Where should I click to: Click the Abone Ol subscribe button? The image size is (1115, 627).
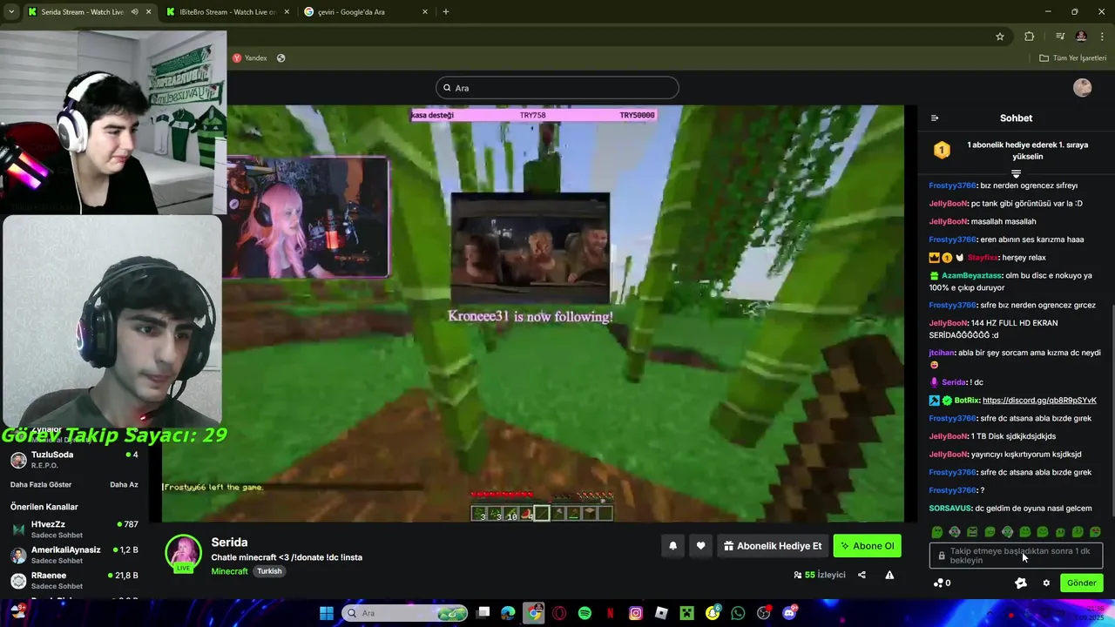tap(867, 546)
